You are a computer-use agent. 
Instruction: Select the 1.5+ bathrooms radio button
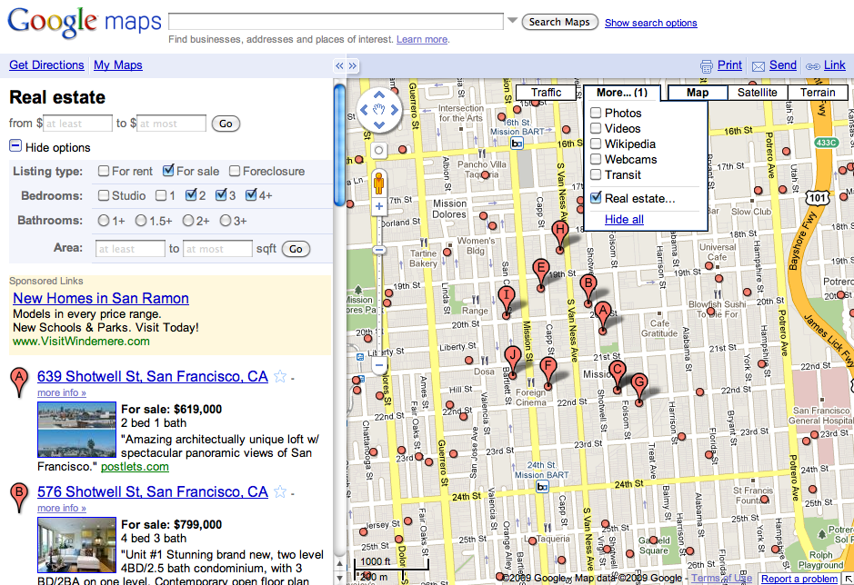pos(141,221)
